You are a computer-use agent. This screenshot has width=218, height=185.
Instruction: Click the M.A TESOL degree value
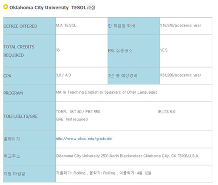point(66,26)
